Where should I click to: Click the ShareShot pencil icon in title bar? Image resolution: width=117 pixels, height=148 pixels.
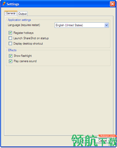(x=4, y=4)
